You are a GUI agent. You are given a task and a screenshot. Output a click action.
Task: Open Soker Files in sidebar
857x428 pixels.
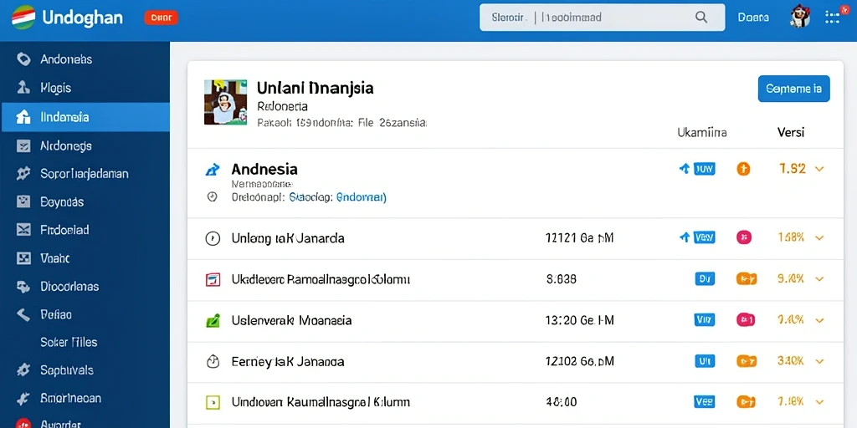point(69,342)
